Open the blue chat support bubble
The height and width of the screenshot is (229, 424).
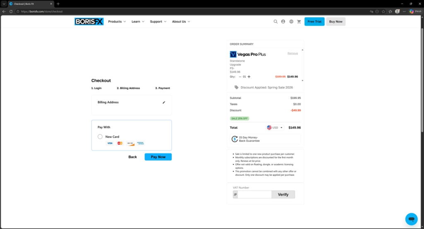point(411,219)
